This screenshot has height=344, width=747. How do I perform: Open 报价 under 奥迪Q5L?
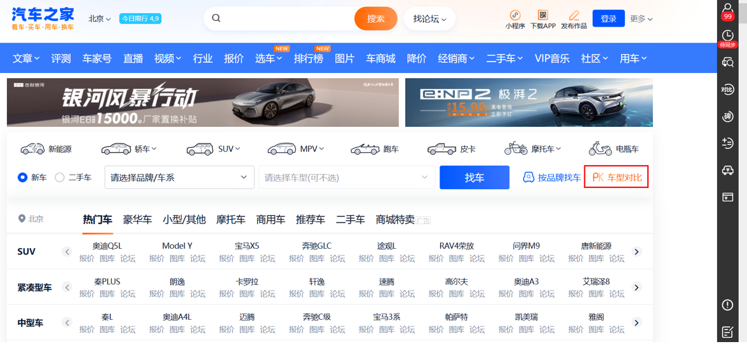click(86, 258)
